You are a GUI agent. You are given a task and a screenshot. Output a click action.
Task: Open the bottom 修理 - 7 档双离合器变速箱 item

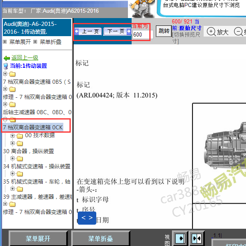(37, 212)
